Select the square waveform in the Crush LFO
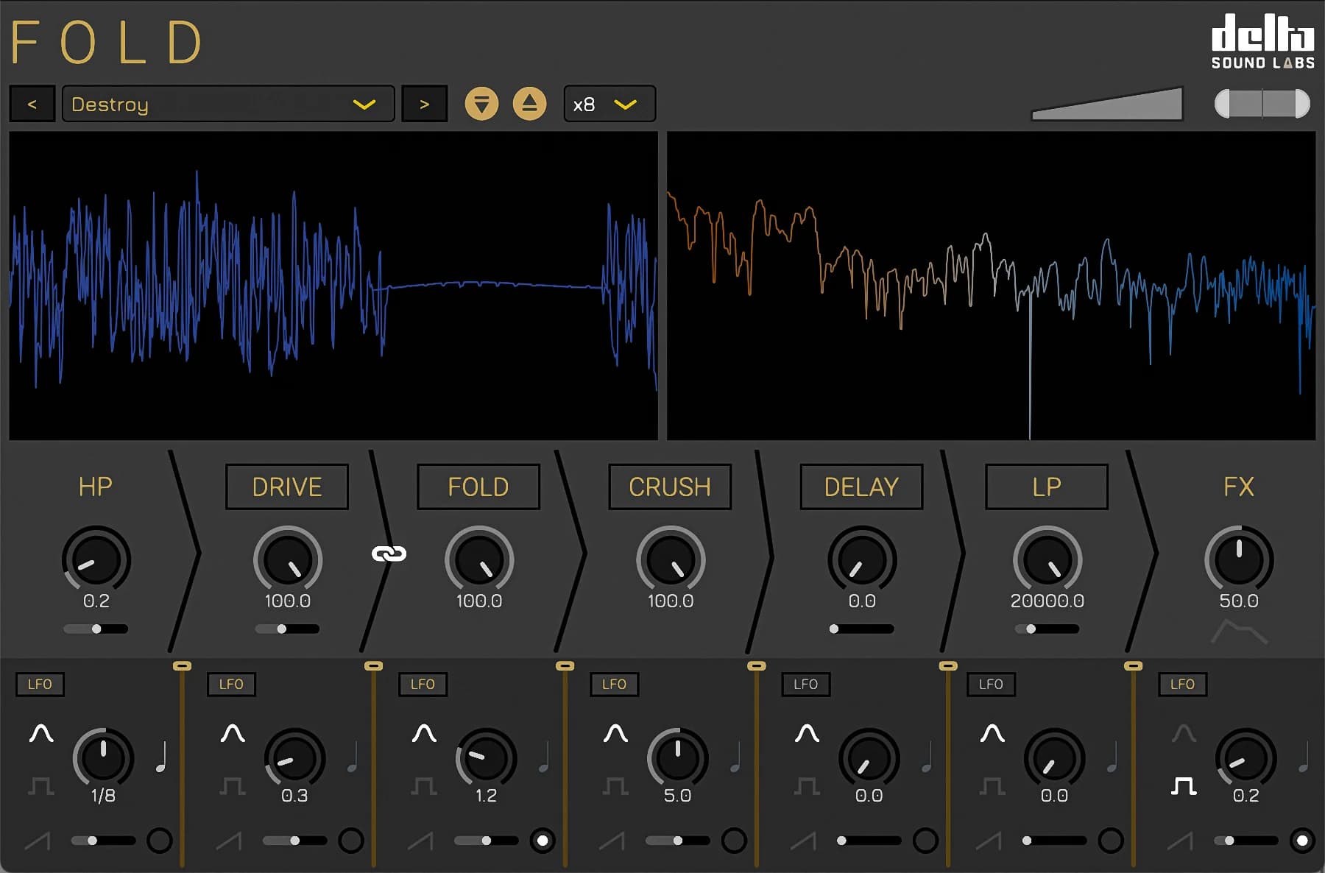This screenshot has height=873, width=1325. click(615, 786)
